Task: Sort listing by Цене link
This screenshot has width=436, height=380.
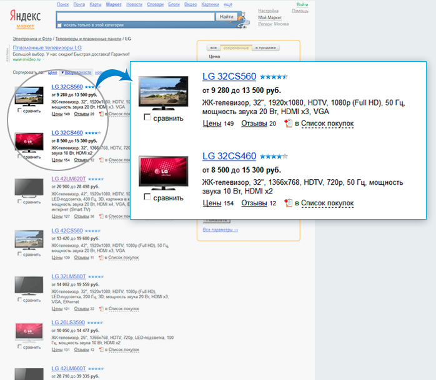Action: tap(52, 72)
